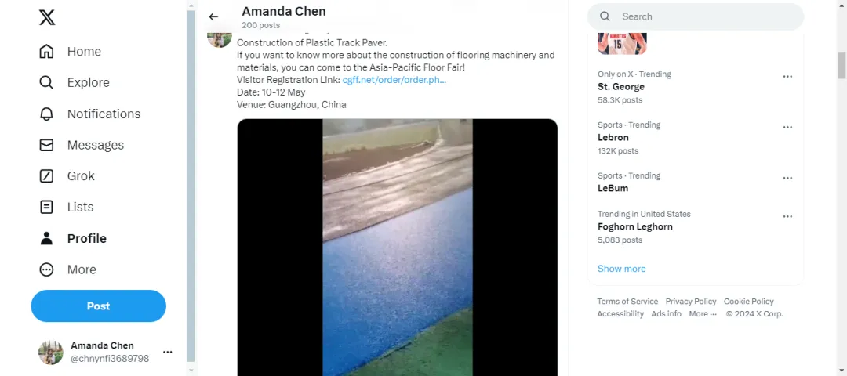Screen dimensions: 847x376
Task: Open the Privacy Policy link
Action: (x=691, y=302)
